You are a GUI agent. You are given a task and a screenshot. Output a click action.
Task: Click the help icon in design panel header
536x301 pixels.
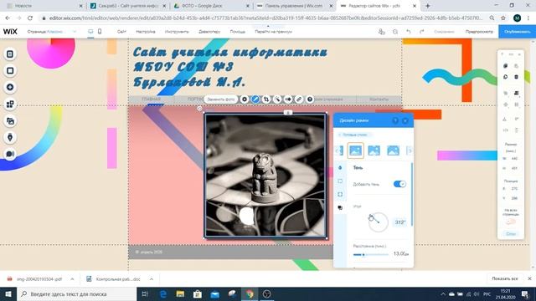tap(395, 120)
